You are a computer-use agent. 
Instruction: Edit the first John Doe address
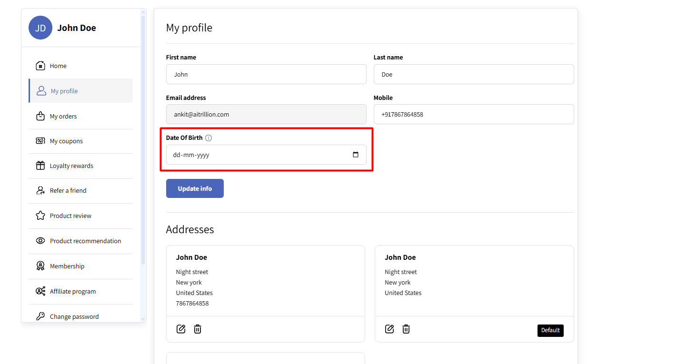pos(181,329)
